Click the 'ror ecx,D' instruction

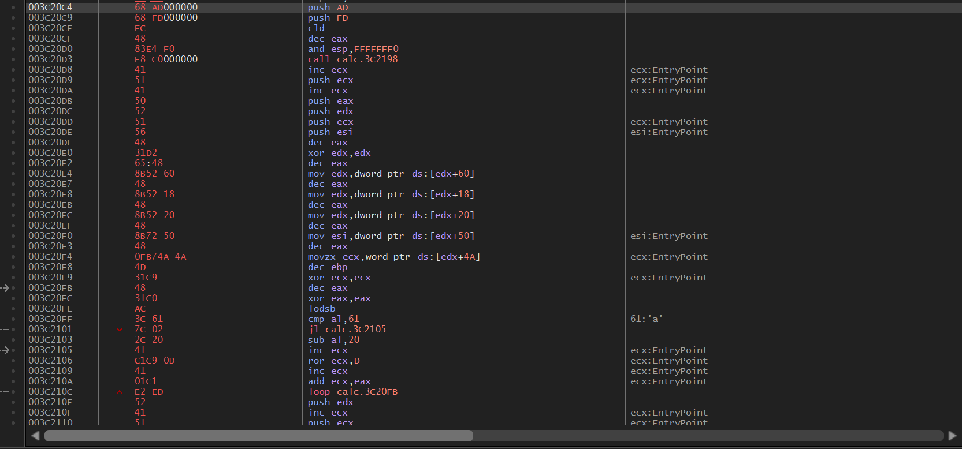point(333,361)
